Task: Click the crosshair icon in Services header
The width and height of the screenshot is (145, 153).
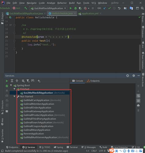Action: 128,76
